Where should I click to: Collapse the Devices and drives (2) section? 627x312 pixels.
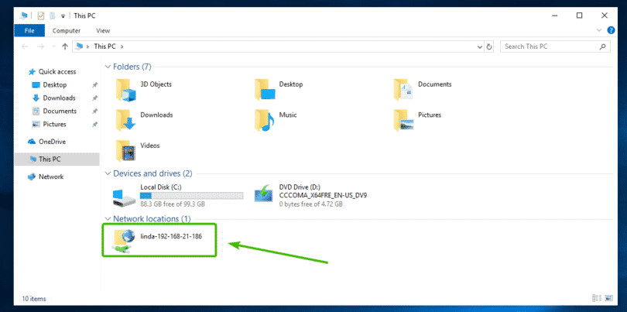click(108, 173)
